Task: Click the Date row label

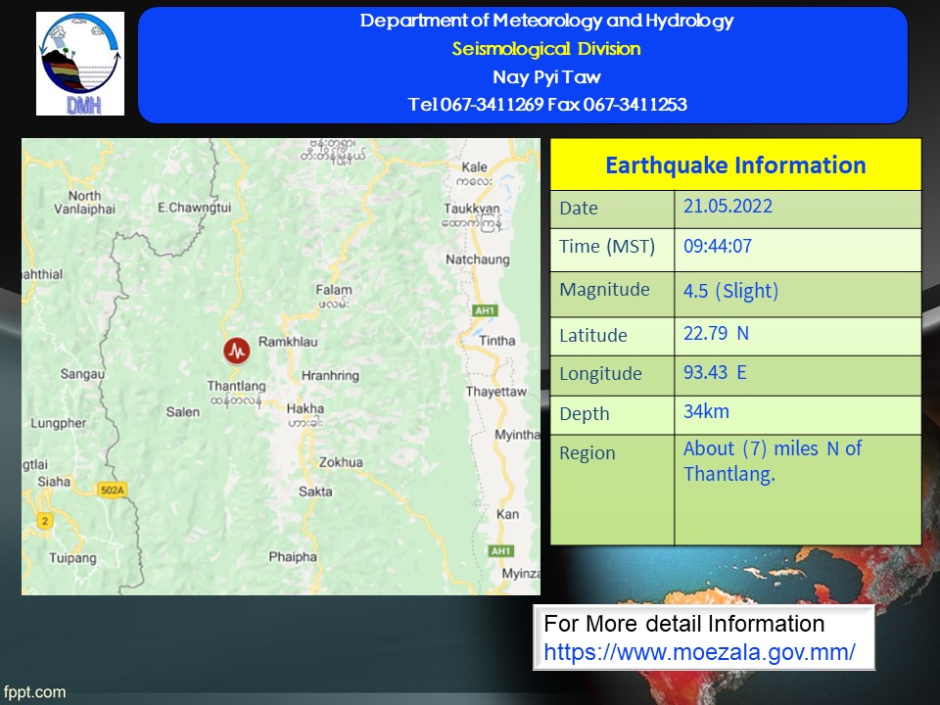Action: 579,208
